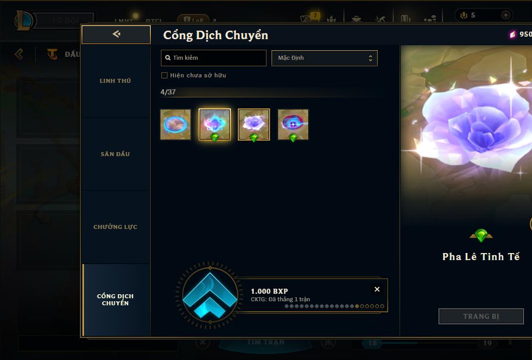Viewport: 532px width, 360px height.
Task: Open the Mặc Định sort dropdown
Action: [x=324, y=58]
